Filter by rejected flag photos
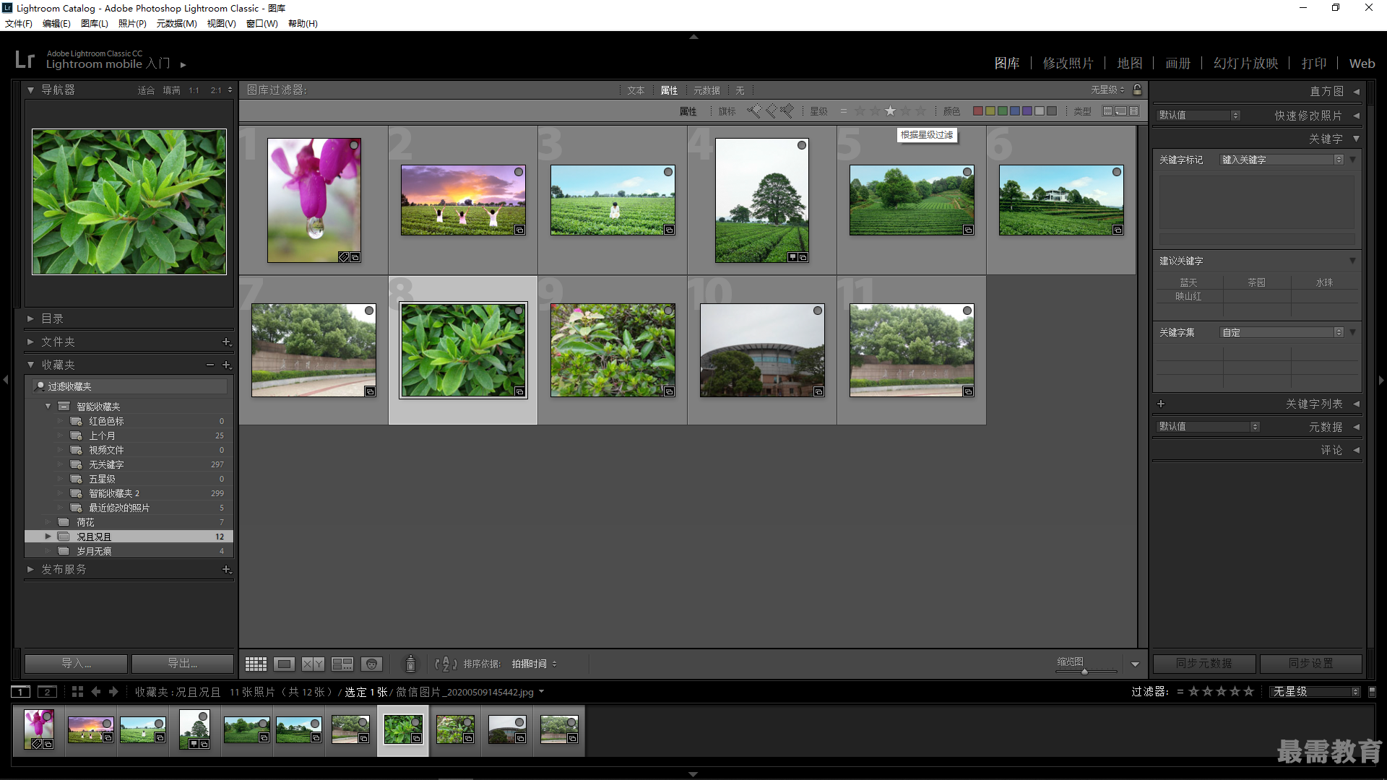Screen dimensions: 1387x780 787,110
